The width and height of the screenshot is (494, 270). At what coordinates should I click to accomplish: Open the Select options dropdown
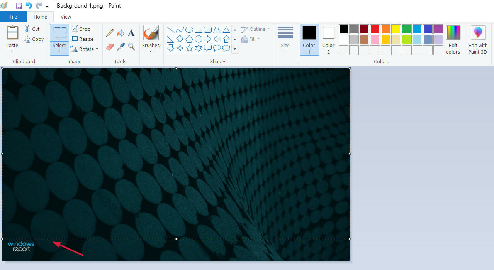59,51
